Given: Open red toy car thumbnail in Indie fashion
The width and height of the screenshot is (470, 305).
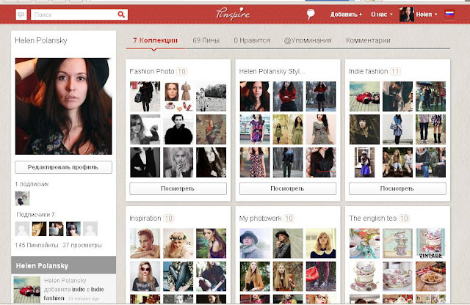Looking at the screenshot, I should coord(364,96).
